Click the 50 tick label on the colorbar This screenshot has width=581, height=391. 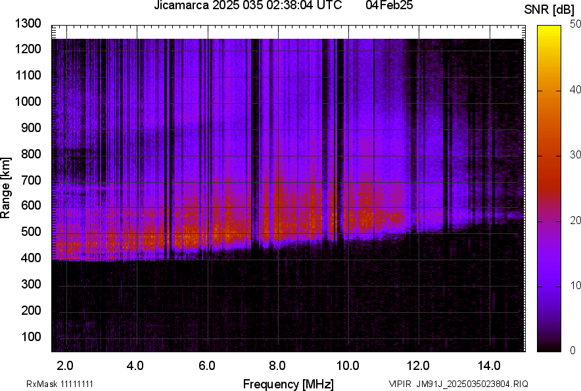[x=575, y=24]
